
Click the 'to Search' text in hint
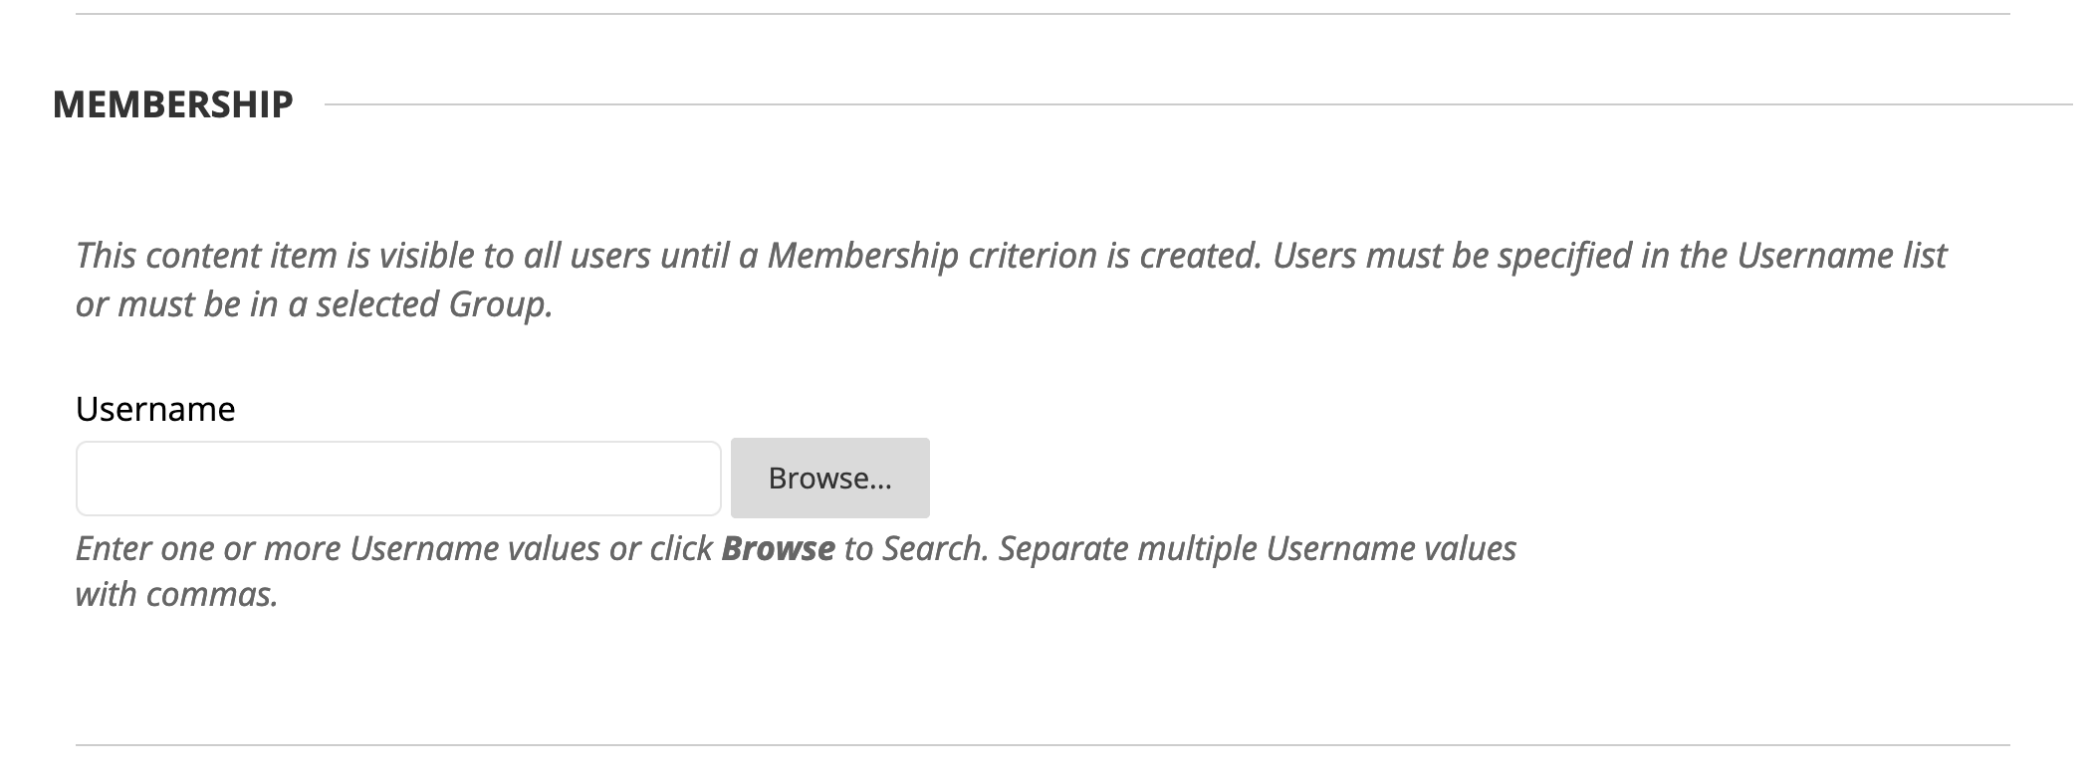tap(916, 549)
